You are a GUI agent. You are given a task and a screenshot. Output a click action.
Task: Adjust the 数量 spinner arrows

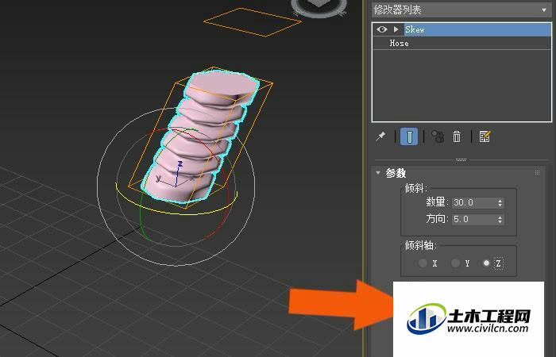tap(500, 202)
